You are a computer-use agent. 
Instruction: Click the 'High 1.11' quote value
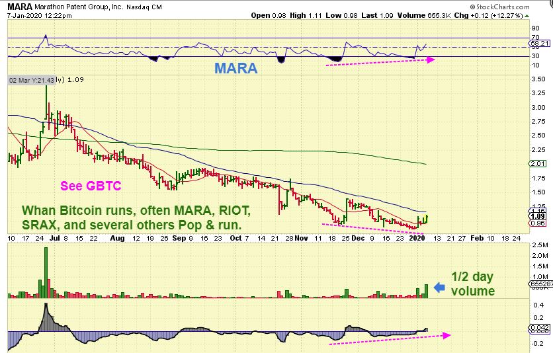[306, 15]
